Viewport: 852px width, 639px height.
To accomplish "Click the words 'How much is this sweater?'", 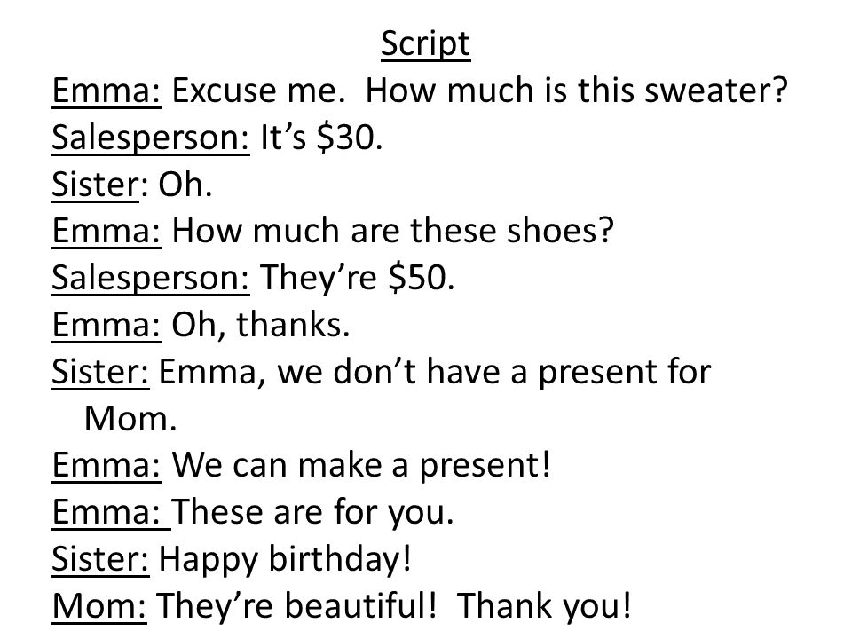I will tap(577, 91).
